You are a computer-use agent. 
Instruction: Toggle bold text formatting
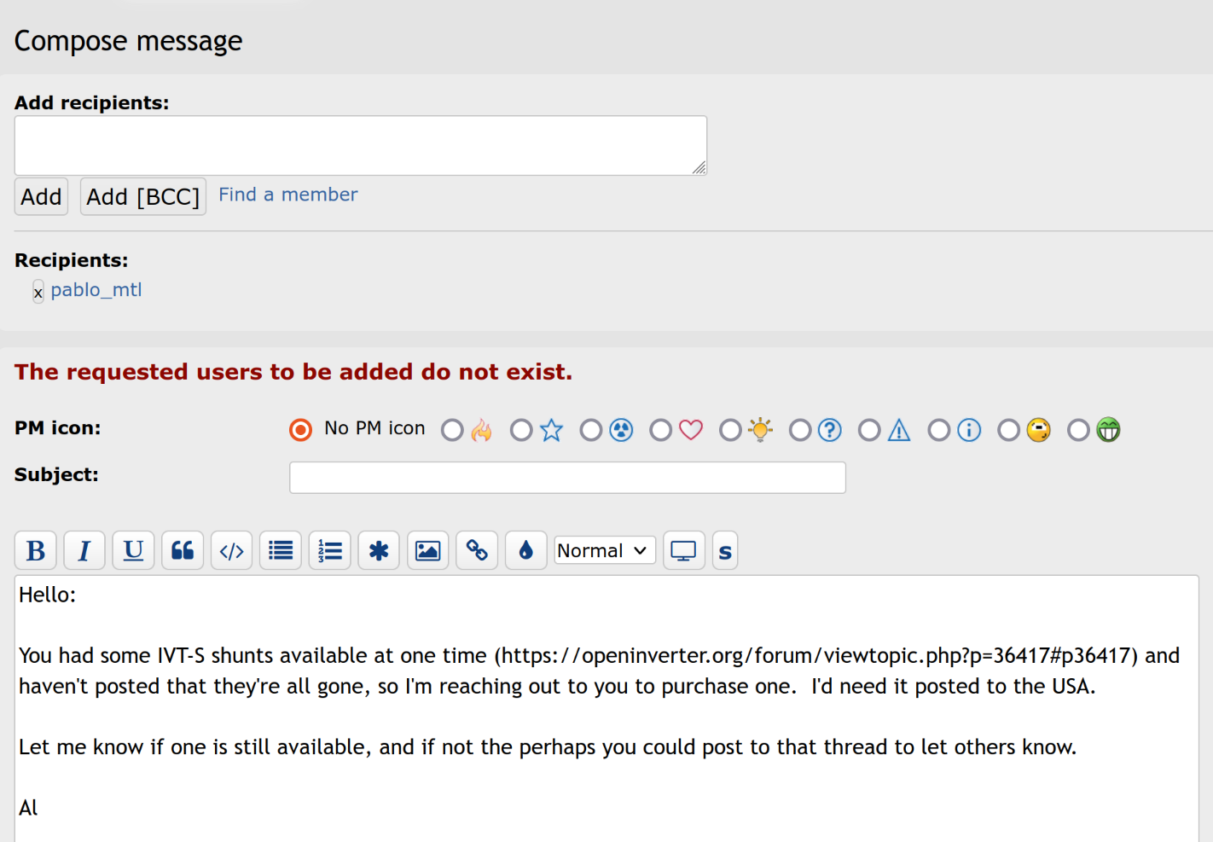[36, 551]
